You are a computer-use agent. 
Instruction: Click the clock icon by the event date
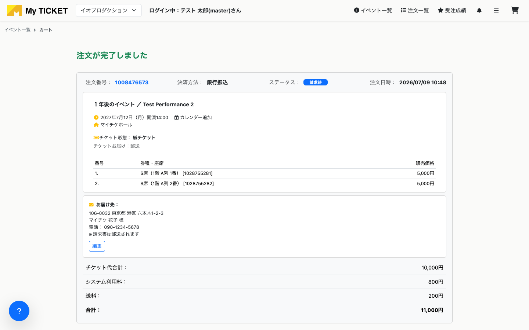[x=96, y=118]
